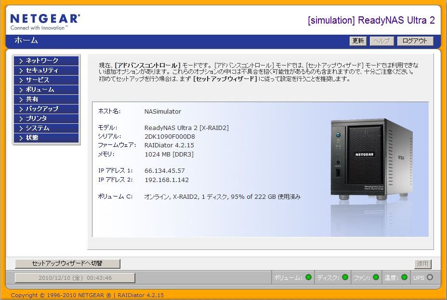Click the grey UPS status indicator

(430, 277)
